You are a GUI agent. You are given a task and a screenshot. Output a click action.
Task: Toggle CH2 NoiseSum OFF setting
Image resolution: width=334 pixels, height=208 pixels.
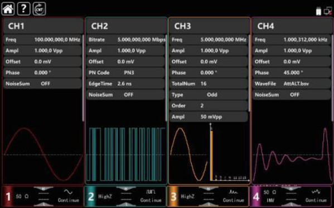(x=125, y=94)
